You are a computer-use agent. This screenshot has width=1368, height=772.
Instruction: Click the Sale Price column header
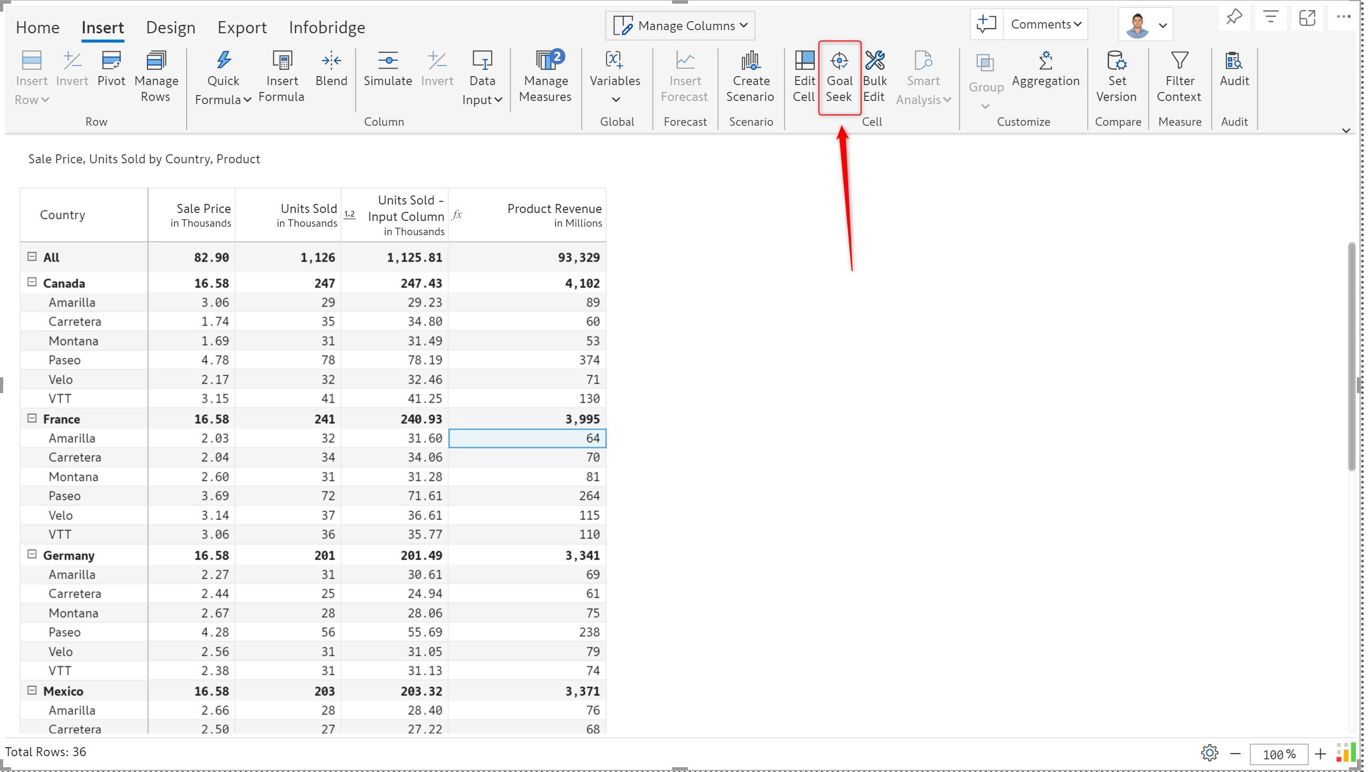point(192,215)
